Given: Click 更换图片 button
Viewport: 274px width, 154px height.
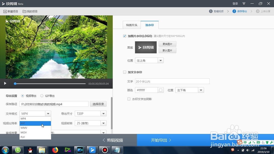Looking at the screenshot, I should tap(167, 44).
